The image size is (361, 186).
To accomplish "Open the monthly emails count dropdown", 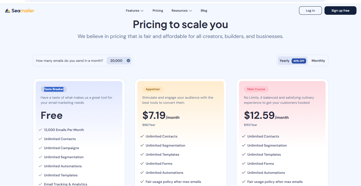I will 119,61.
